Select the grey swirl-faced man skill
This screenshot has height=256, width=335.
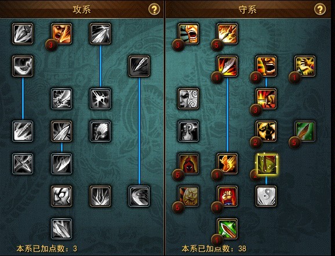[188, 99]
